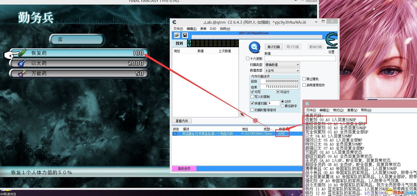Viewport: 417px width, 196px height.
Task: Enable 扫描时暂停游戏 checkbox
Action: pos(252,110)
